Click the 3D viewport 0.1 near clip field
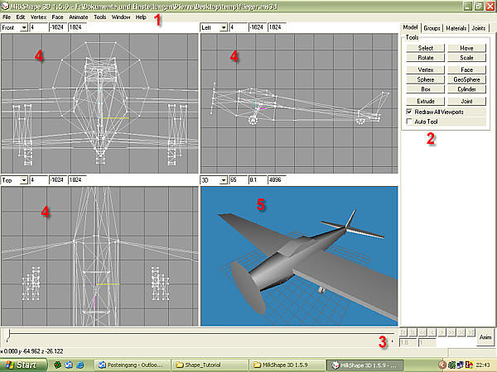Viewport: 497px width, 372px height. (x=258, y=180)
